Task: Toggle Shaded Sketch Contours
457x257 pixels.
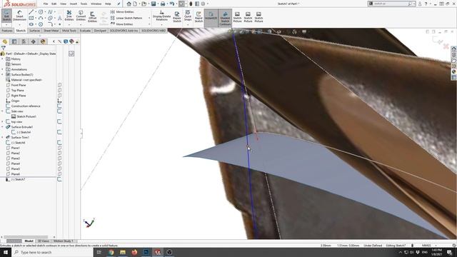Action: coord(225,18)
